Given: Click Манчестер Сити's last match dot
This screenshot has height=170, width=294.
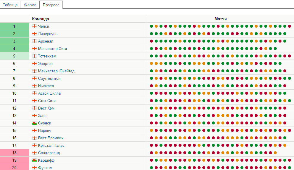Looking at the screenshot, I should (x=275, y=49).
